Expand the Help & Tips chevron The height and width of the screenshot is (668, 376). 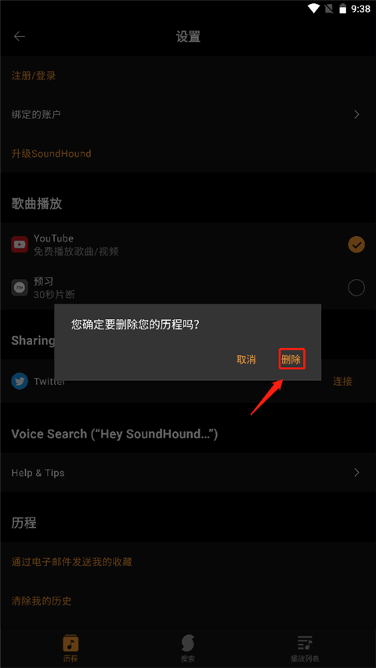(357, 473)
